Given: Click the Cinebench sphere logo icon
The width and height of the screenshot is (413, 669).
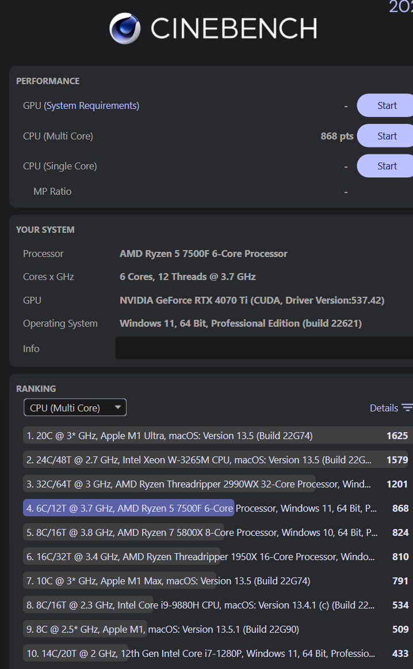Looking at the screenshot, I should [x=125, y=28].
